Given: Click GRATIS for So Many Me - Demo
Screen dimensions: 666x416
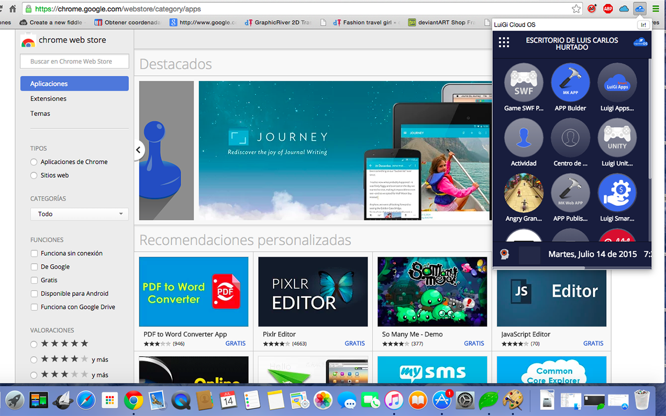Looking at the screenshot, I should coord(474,344).
